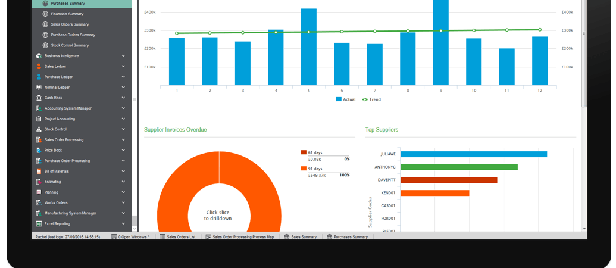The width and height of the screenshot is (616, 268).
Task: Click the Bill of Materials icon
Action: [x=39, y=171]
